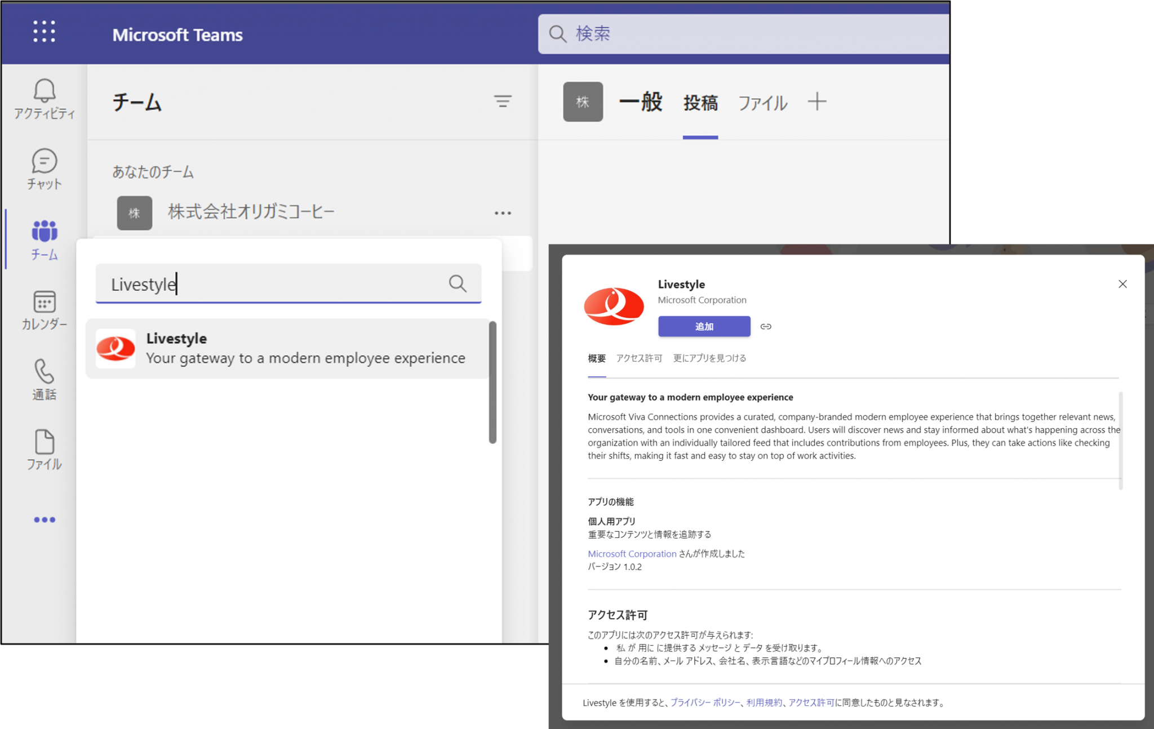Click the filter icon beside チーム heading
This screenshot has height=729, width=1154.
tap(503, 101)
